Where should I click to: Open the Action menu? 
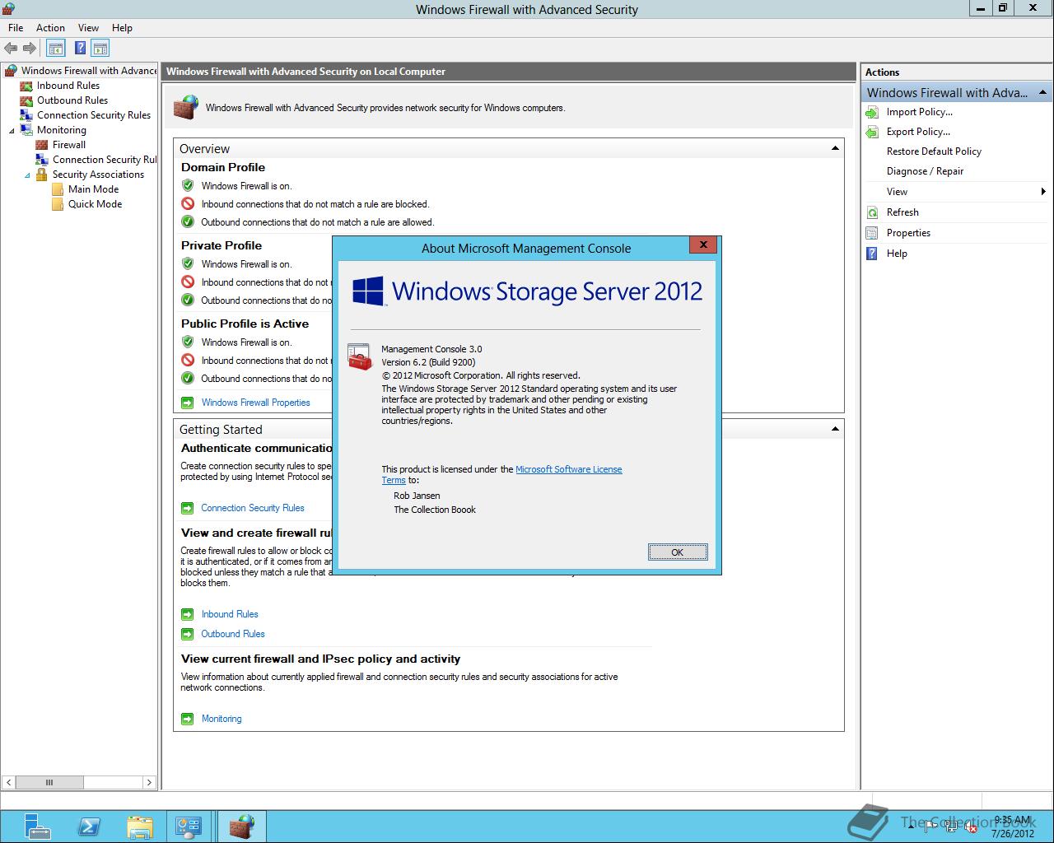pos(50,28)
